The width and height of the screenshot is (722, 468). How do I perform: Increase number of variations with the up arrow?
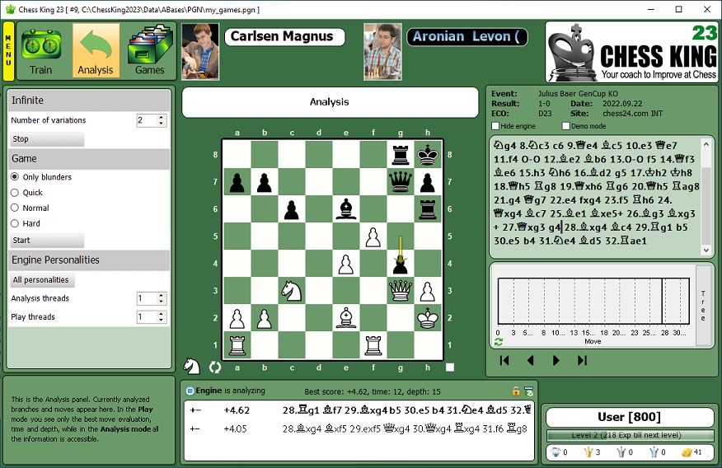tap(162, 117)
